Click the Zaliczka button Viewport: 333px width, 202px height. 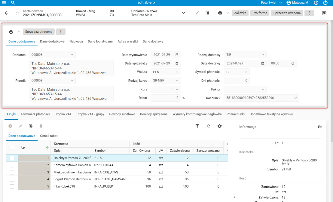coord(240,13)
